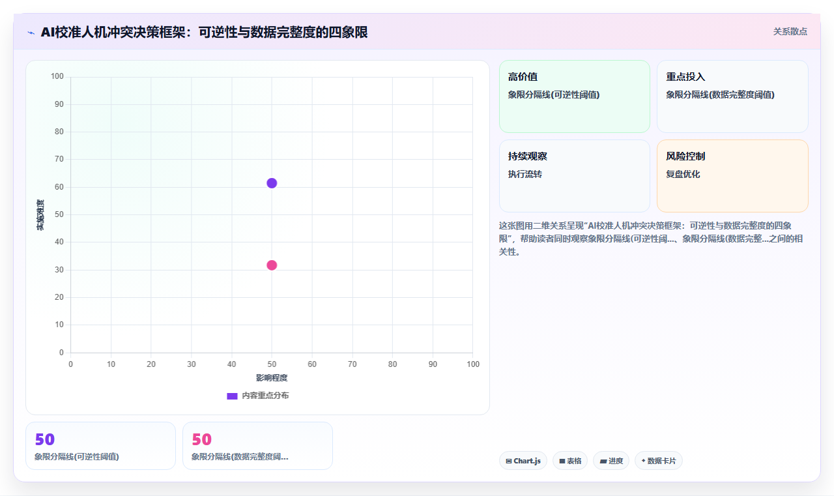Click 象限分隔线(数据完整度阈值) in 重点投入 card
The image size is (834, 496).
pos(720,95)
